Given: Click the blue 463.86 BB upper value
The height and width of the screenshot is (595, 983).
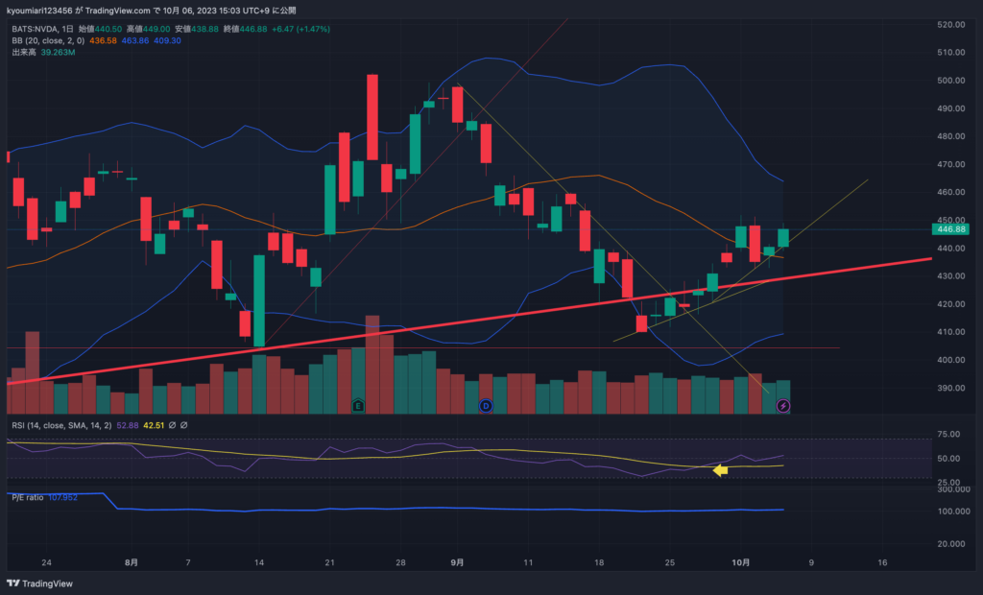Looking at the screenshot, I should pyautogui.click(x=135, y=40).
